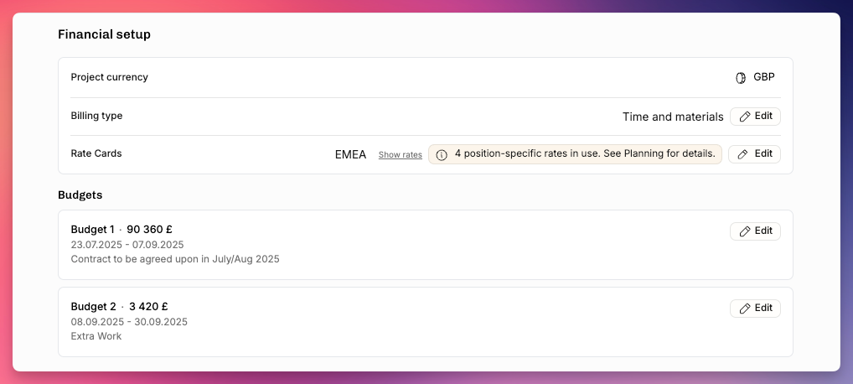Click the Extra Work budget description

(96, 336)
